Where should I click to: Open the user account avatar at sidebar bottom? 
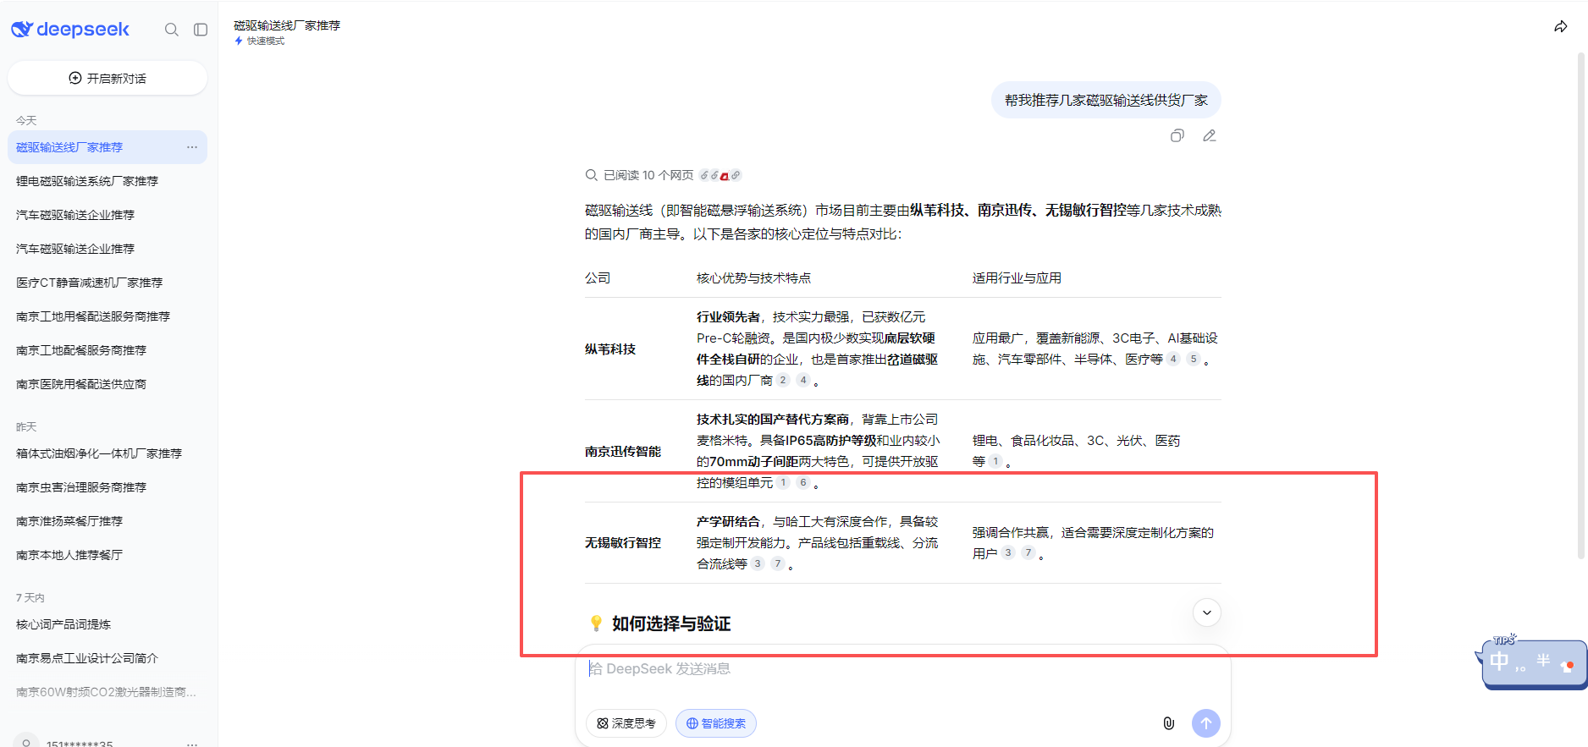(x=26, y=741)
